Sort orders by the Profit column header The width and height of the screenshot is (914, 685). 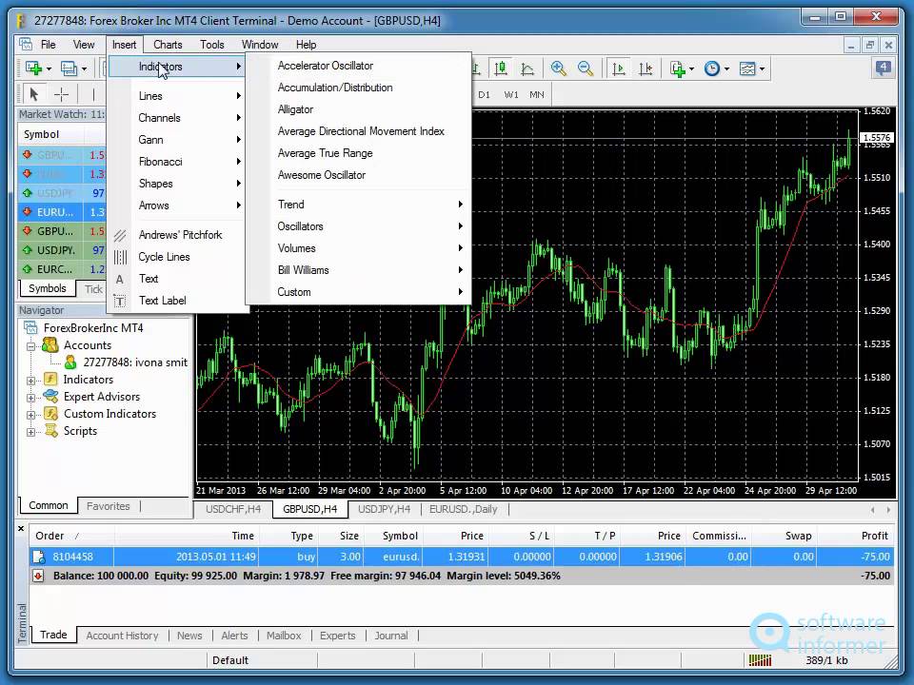coord(855,536)
